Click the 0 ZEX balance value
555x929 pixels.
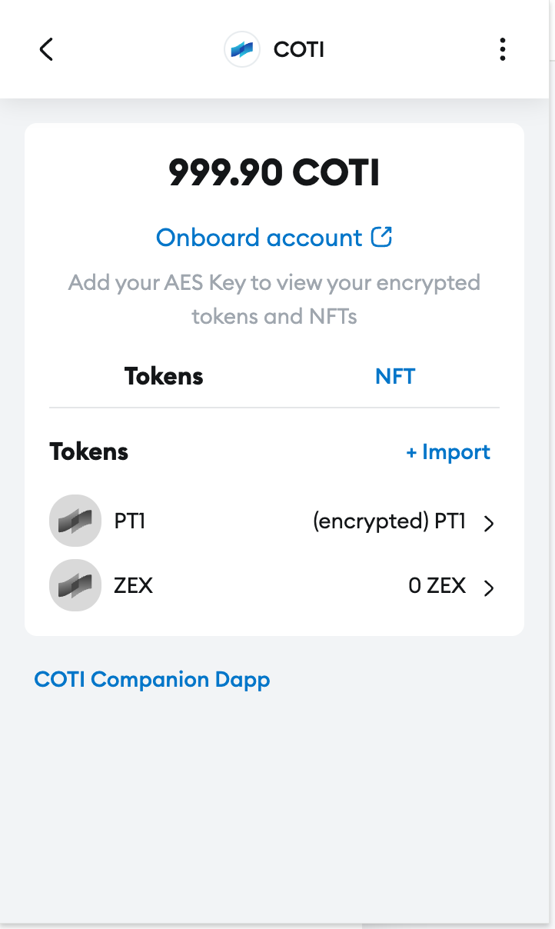click(x=437, y=586)
